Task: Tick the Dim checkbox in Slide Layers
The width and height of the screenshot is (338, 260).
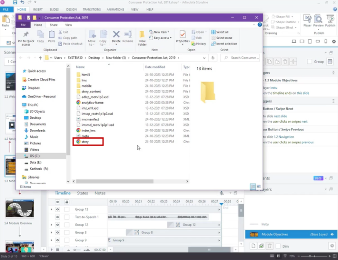Action: [278, 245]
